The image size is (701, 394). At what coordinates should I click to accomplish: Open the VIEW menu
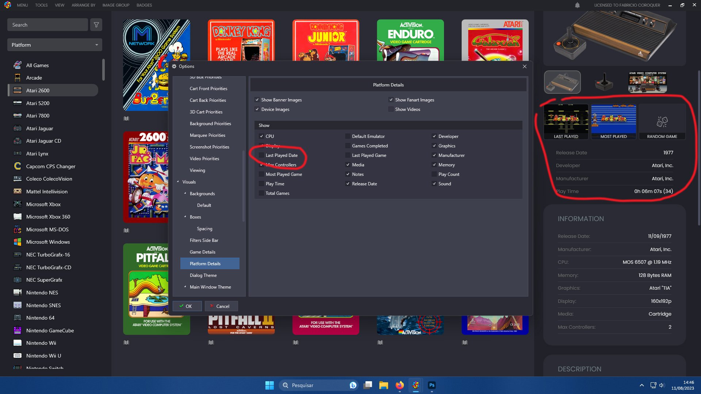60,5
